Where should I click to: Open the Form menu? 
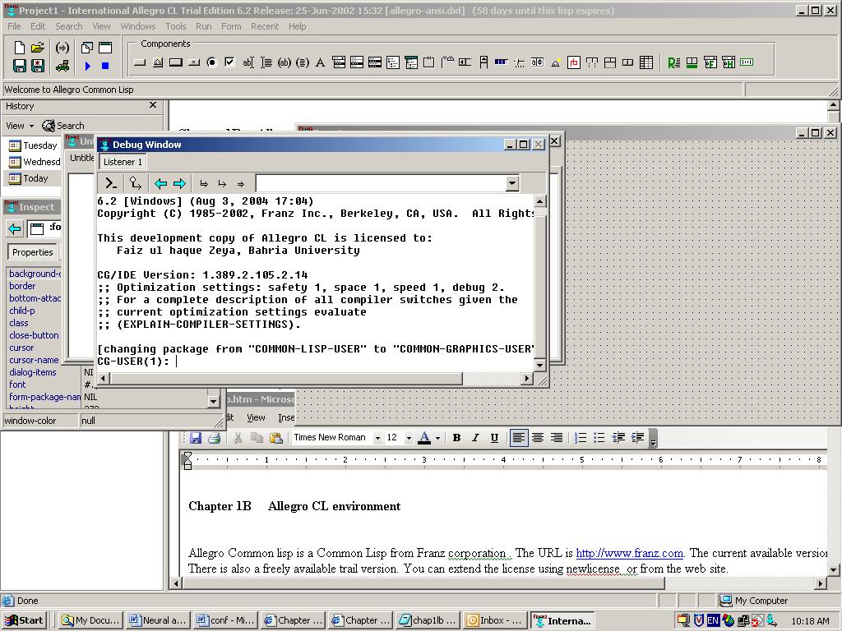(231, 26)
